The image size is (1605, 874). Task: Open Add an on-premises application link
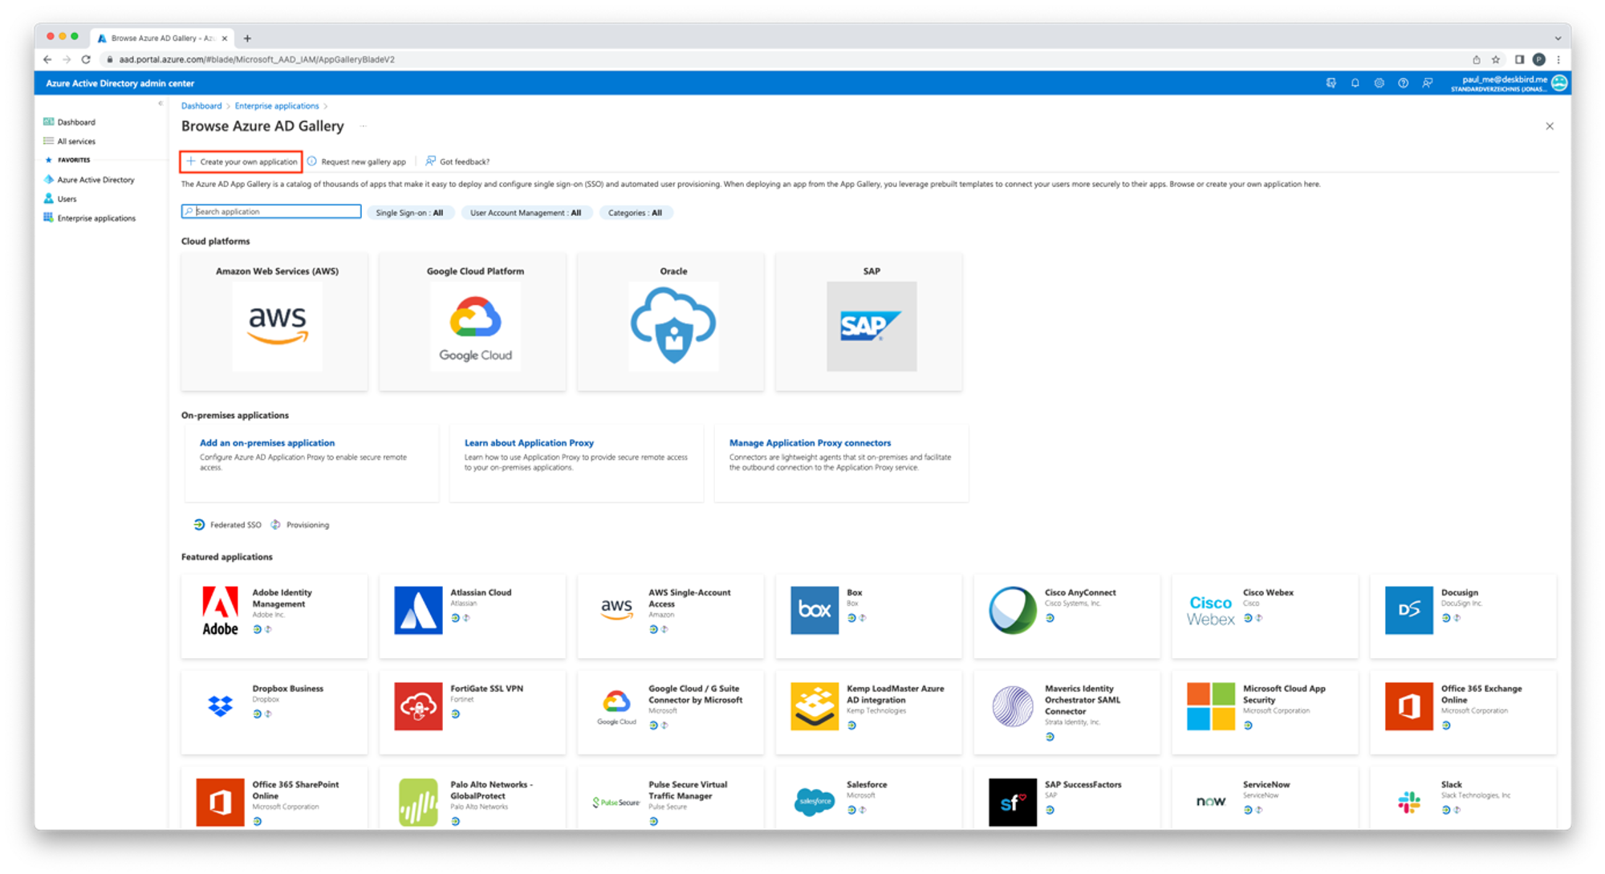[x=266, y=443]
